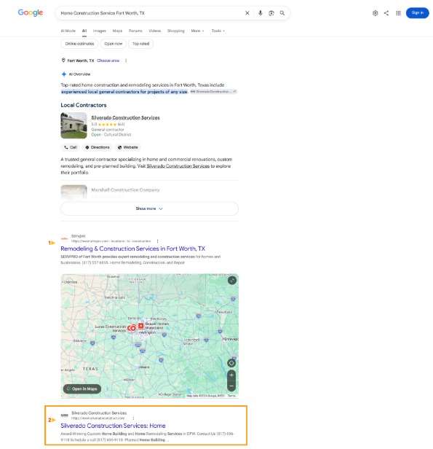Image resolution: width=433 pixels, height=449 pixels.
Task: Click the share icon in the header
Action: point(386,13)
